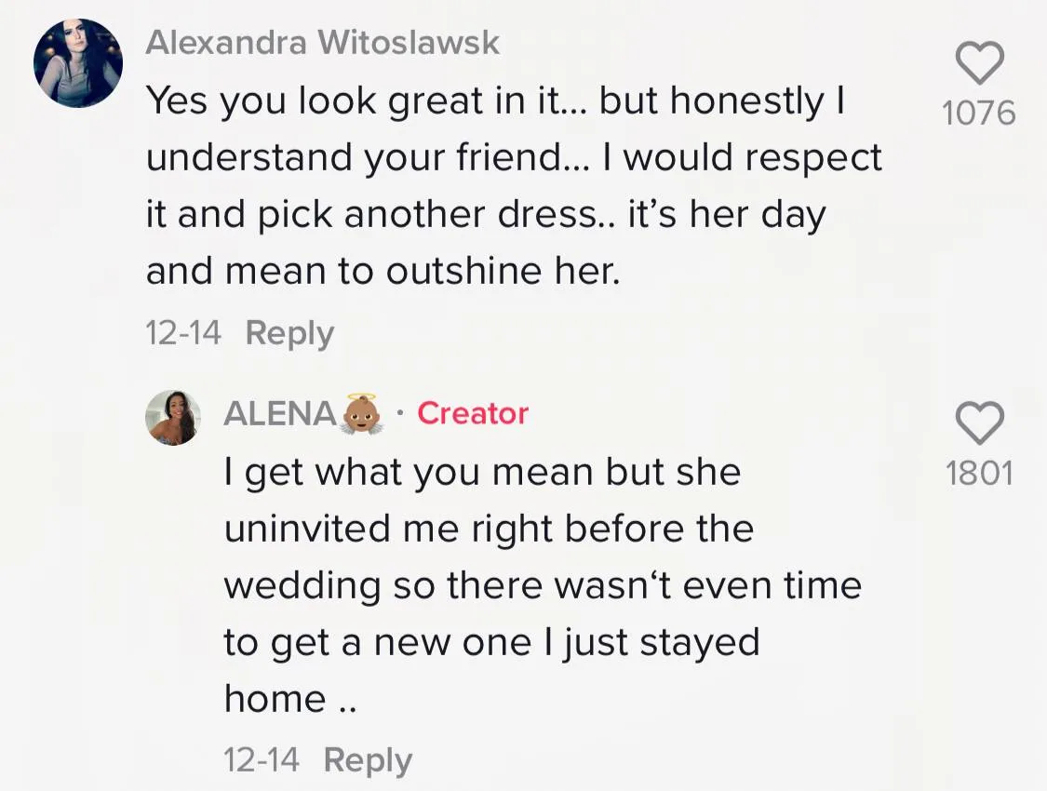1047x791 pixels.
Task: Open ALENA's small avatar photo
Action: tap(173, 417)
